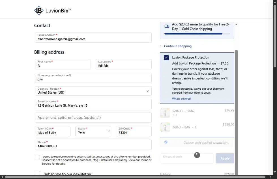
Task: Click the GHK-Cu - 10MG product name
Action: click(x=183, y=111)
